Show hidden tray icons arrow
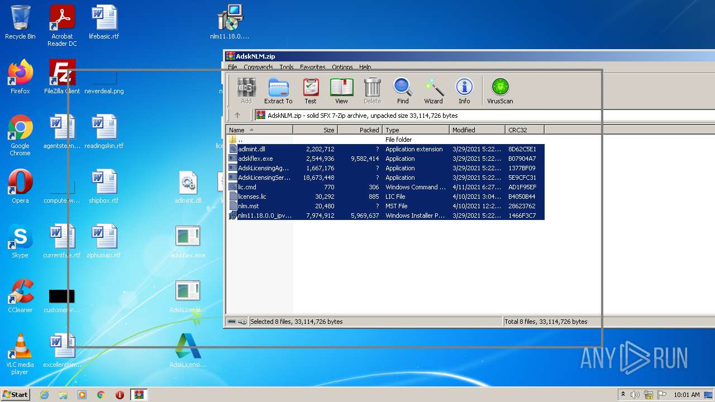Screen dimensions: 715x402 623,395
